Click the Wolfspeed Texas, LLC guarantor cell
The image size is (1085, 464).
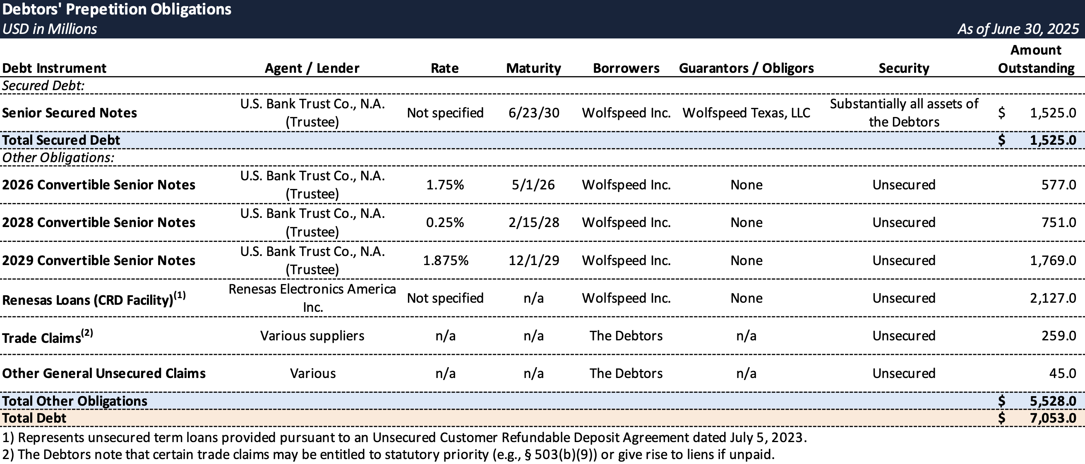[747, 113]
